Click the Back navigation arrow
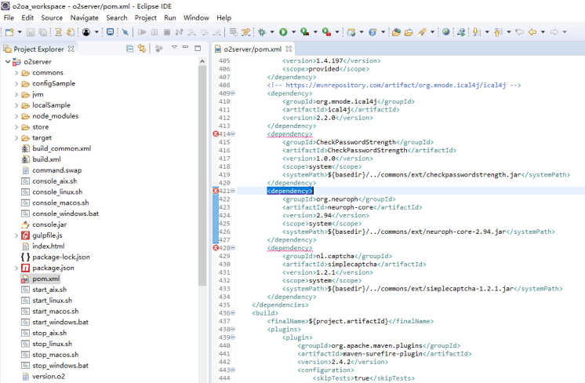This screenshot has height=383, width=585. tap(532, 32)
